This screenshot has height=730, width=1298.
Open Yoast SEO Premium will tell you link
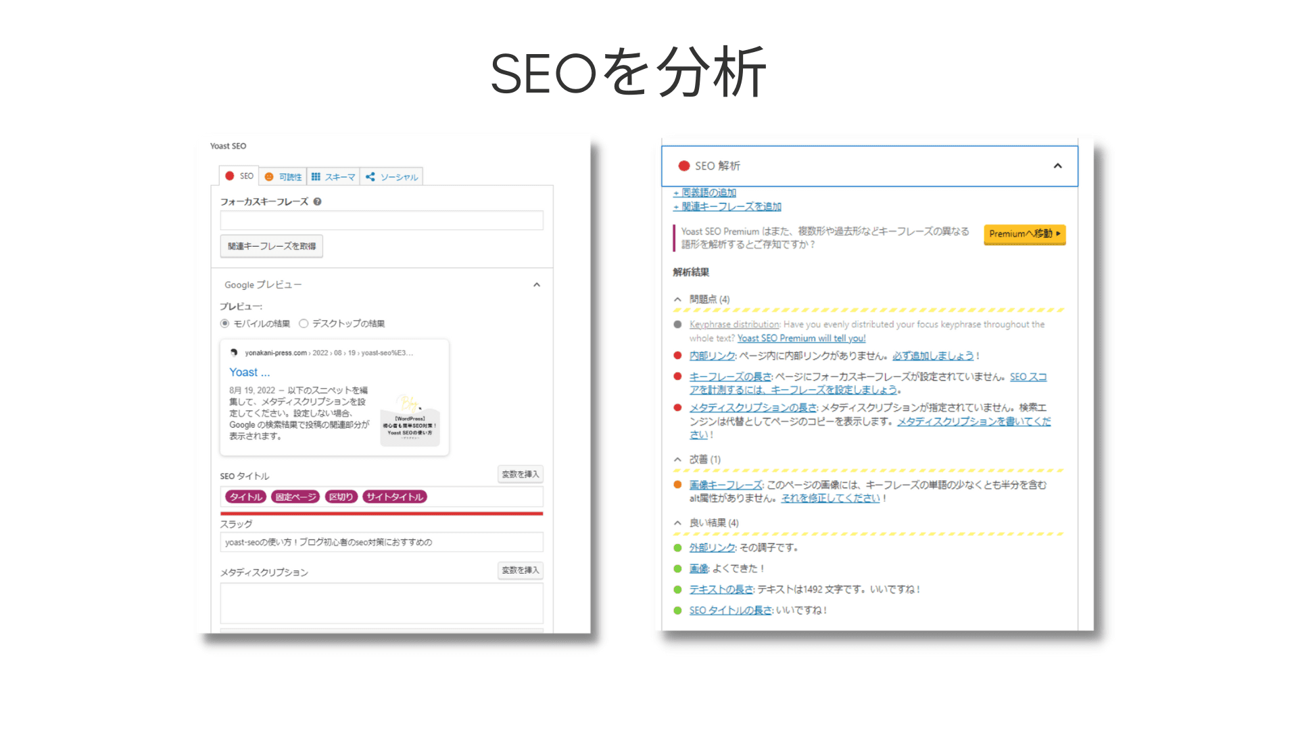click(801, 338)
